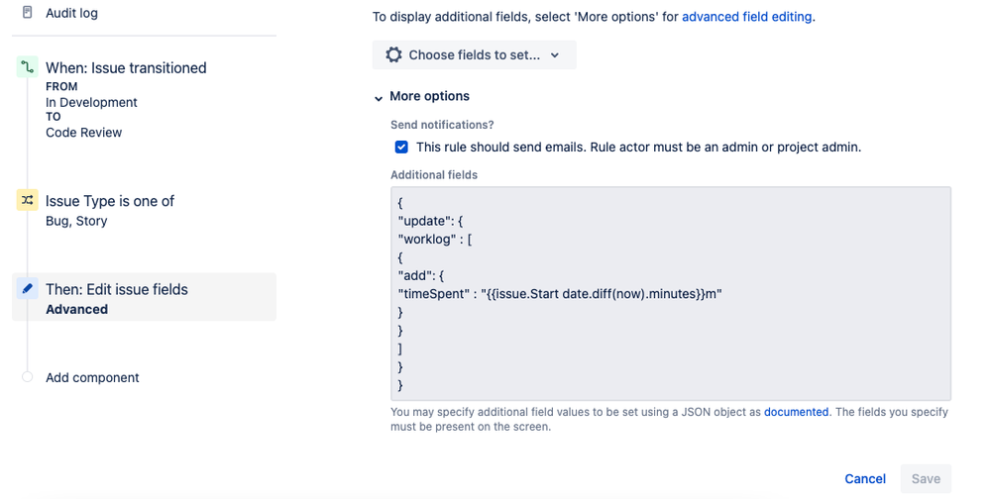Open the documented link
This screenshot has width=990, height=499.
click(796, 412)
